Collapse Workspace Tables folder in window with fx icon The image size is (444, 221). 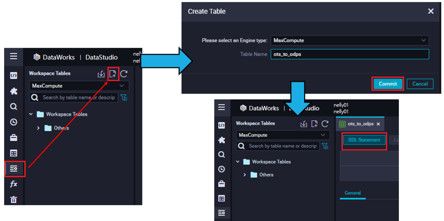31,114
